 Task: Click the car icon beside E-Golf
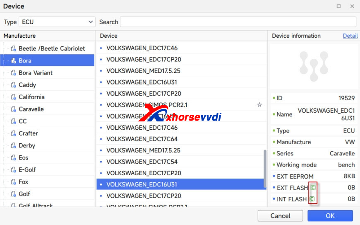point(14,170)
